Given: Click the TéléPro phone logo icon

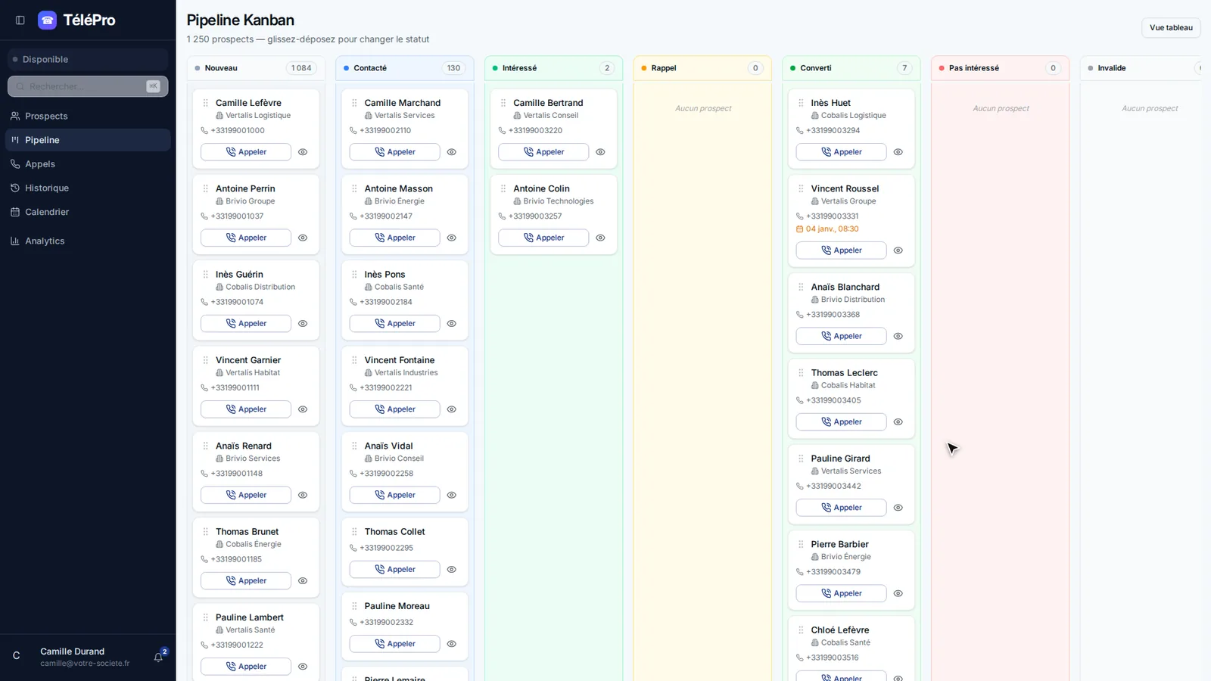Looking at the screenshot, I should point(47,20).
